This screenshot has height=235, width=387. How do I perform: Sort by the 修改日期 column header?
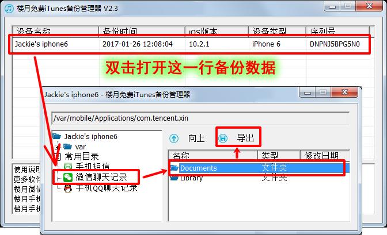point(325,156)
